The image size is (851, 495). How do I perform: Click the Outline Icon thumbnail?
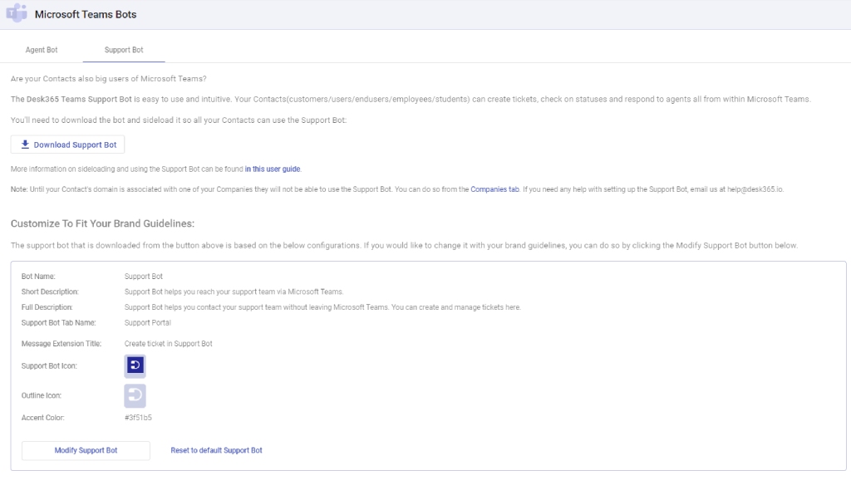point(135,395)
